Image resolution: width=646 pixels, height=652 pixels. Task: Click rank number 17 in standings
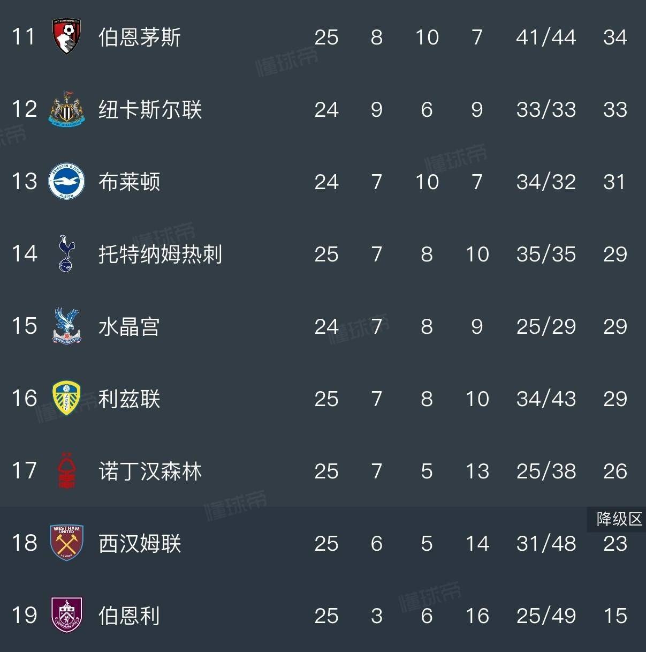point(24,471)
